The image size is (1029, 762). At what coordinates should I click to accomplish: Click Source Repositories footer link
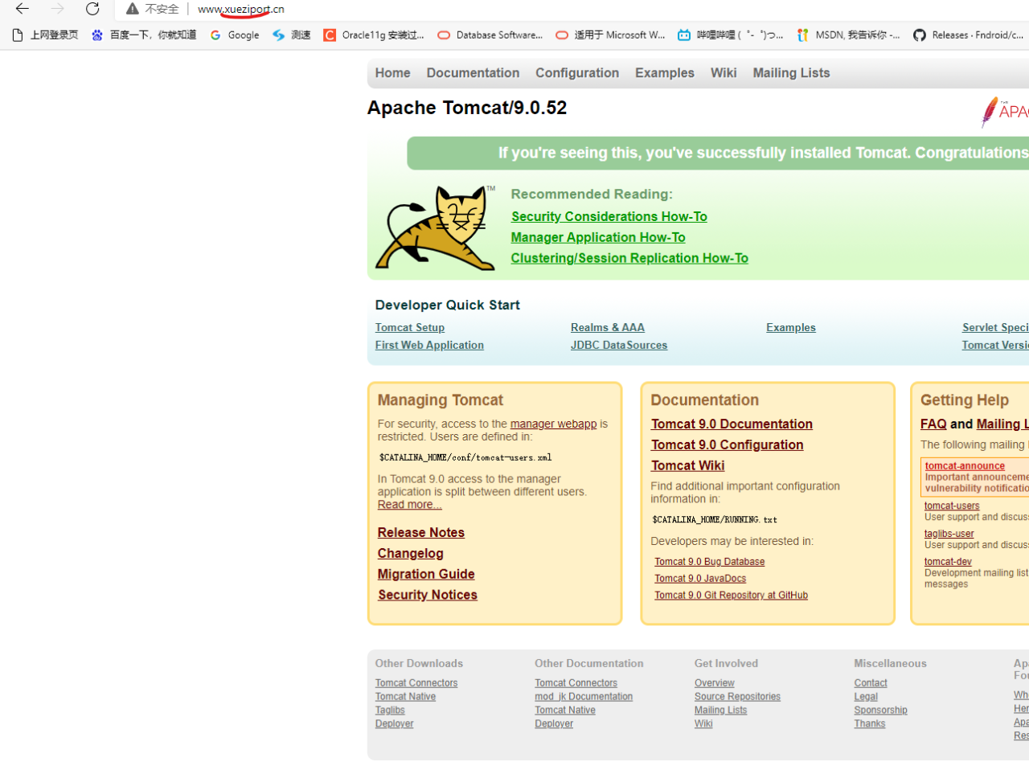pos(737,697)
